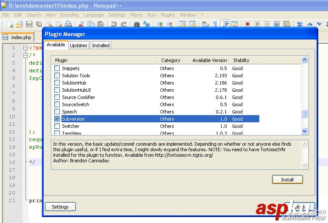Viewport: 328px width, 223px height.
Task: Select the Available tab
Action: (56, 45)
